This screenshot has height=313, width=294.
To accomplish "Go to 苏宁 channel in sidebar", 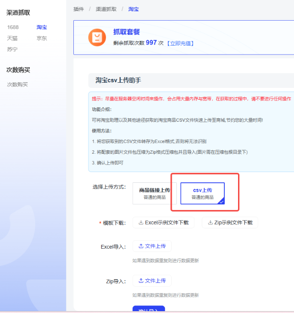I will click(13, 49).
